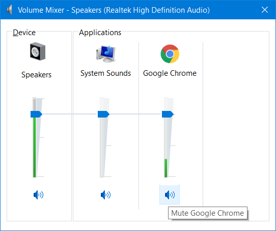Click the Speakers device icon
Viewport: 276px width, 231px height.
tap(38, 51)
